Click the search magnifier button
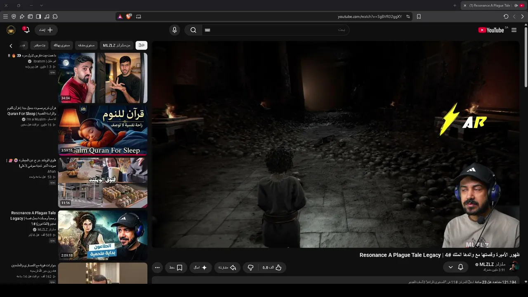 (x=193, y=30)
